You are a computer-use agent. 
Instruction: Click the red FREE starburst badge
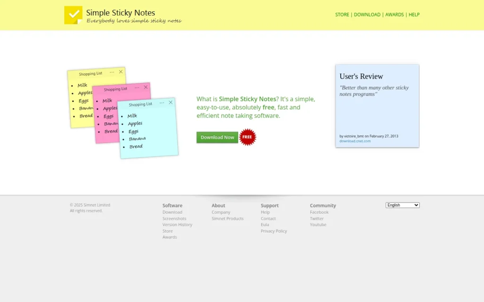pos(247,137)
